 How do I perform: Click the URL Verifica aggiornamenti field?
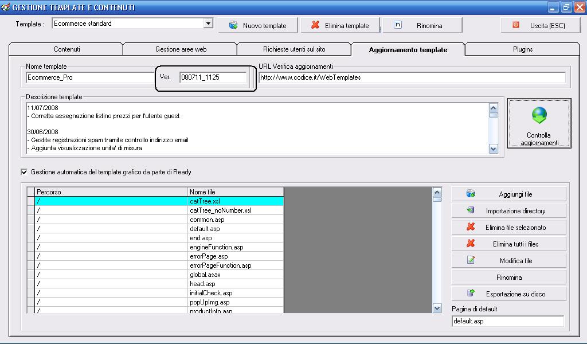(x=412, y=77)
